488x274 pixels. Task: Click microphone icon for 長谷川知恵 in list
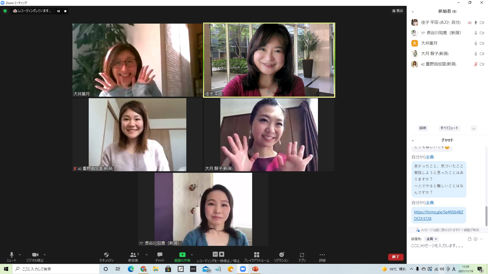(x=476, y=33)
